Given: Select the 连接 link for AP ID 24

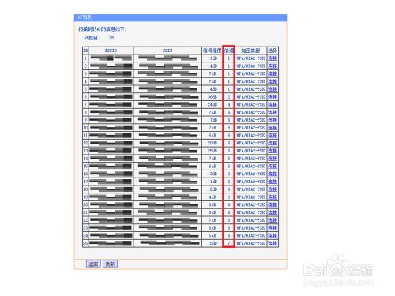Looking at the screenshot, I should [273, 235].
